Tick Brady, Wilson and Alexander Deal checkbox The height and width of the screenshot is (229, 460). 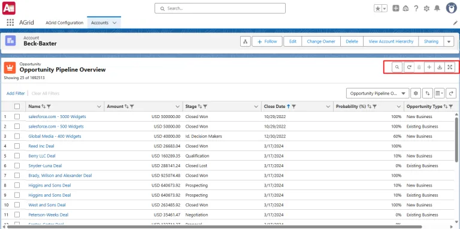pos(17,175)
